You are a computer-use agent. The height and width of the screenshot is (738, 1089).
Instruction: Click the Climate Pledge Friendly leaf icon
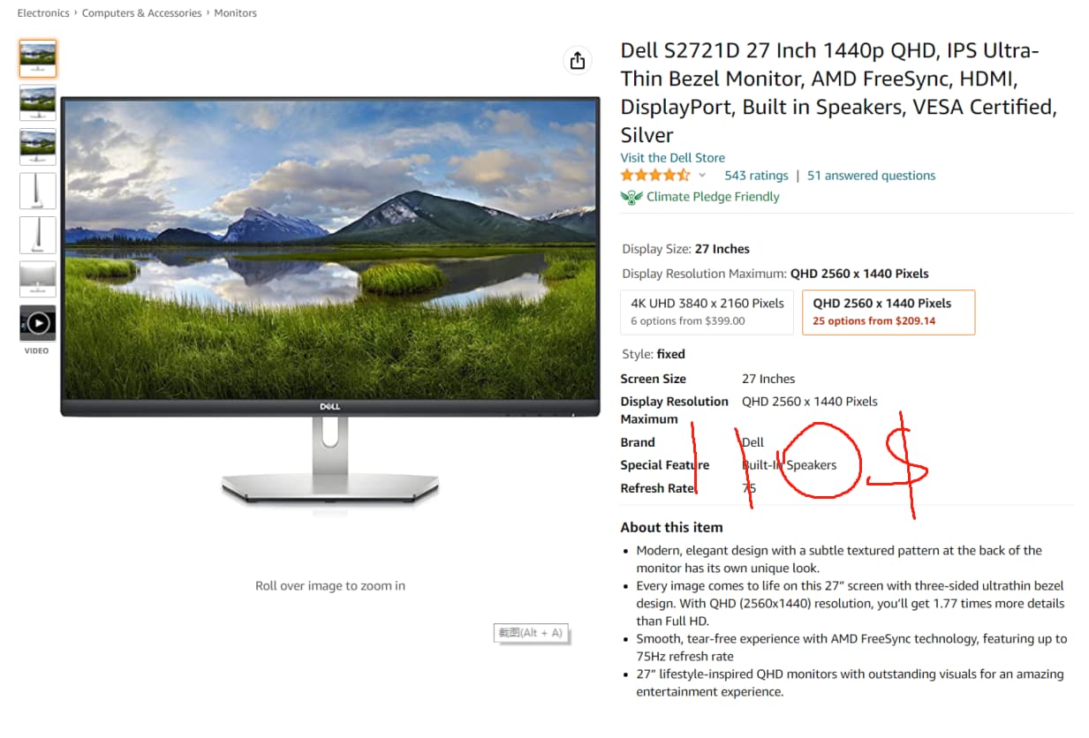click(x=631, y=197)
